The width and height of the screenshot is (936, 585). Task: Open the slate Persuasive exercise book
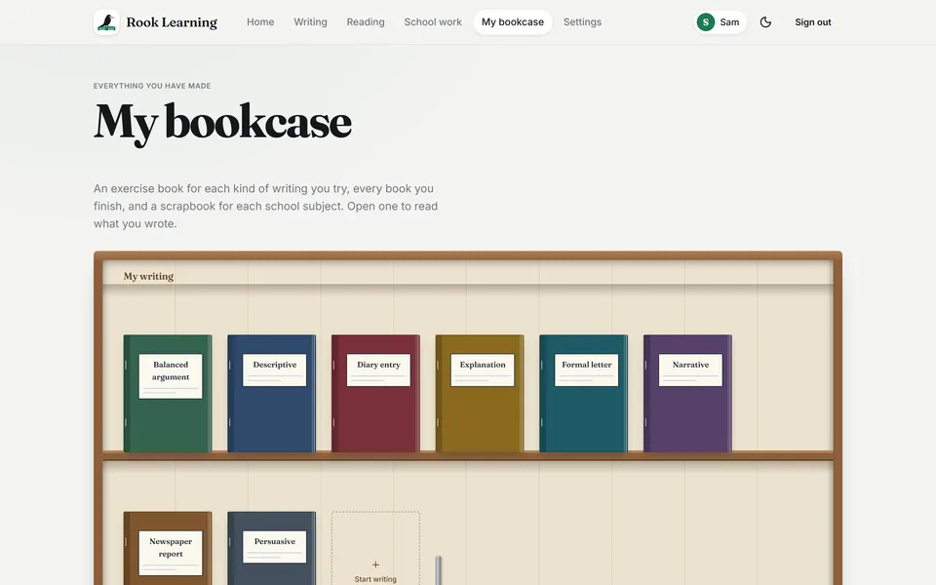[x=272, y=548]
